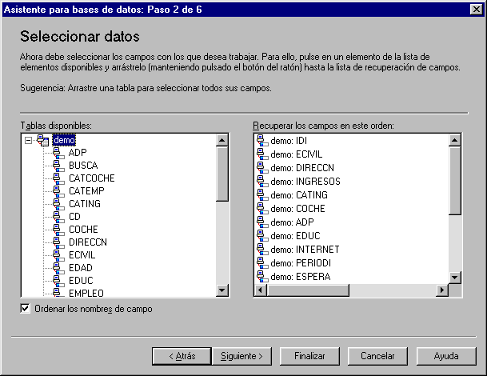Select the demo table node label

click(64, 140)
